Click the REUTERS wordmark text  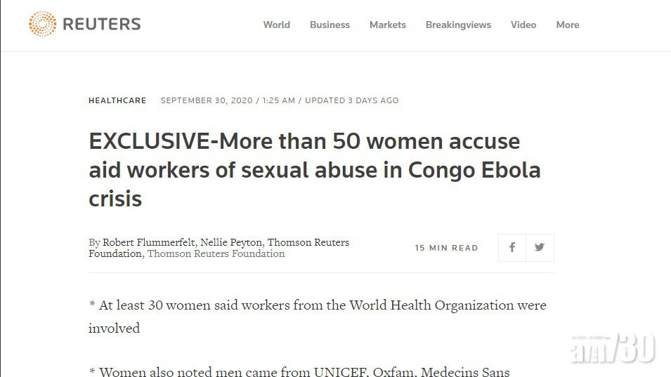101,25
